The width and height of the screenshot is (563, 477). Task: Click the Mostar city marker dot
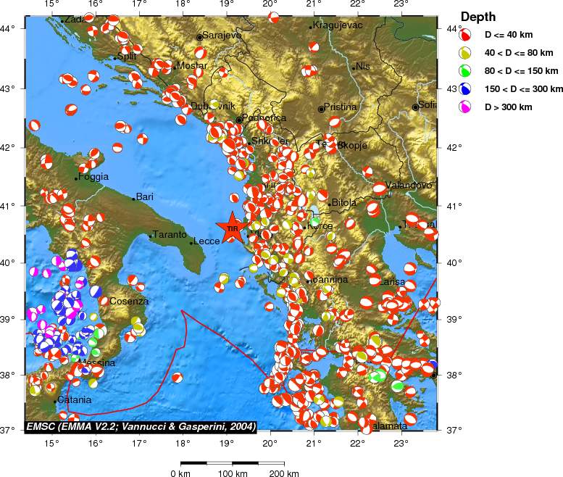tap(175, 67)
